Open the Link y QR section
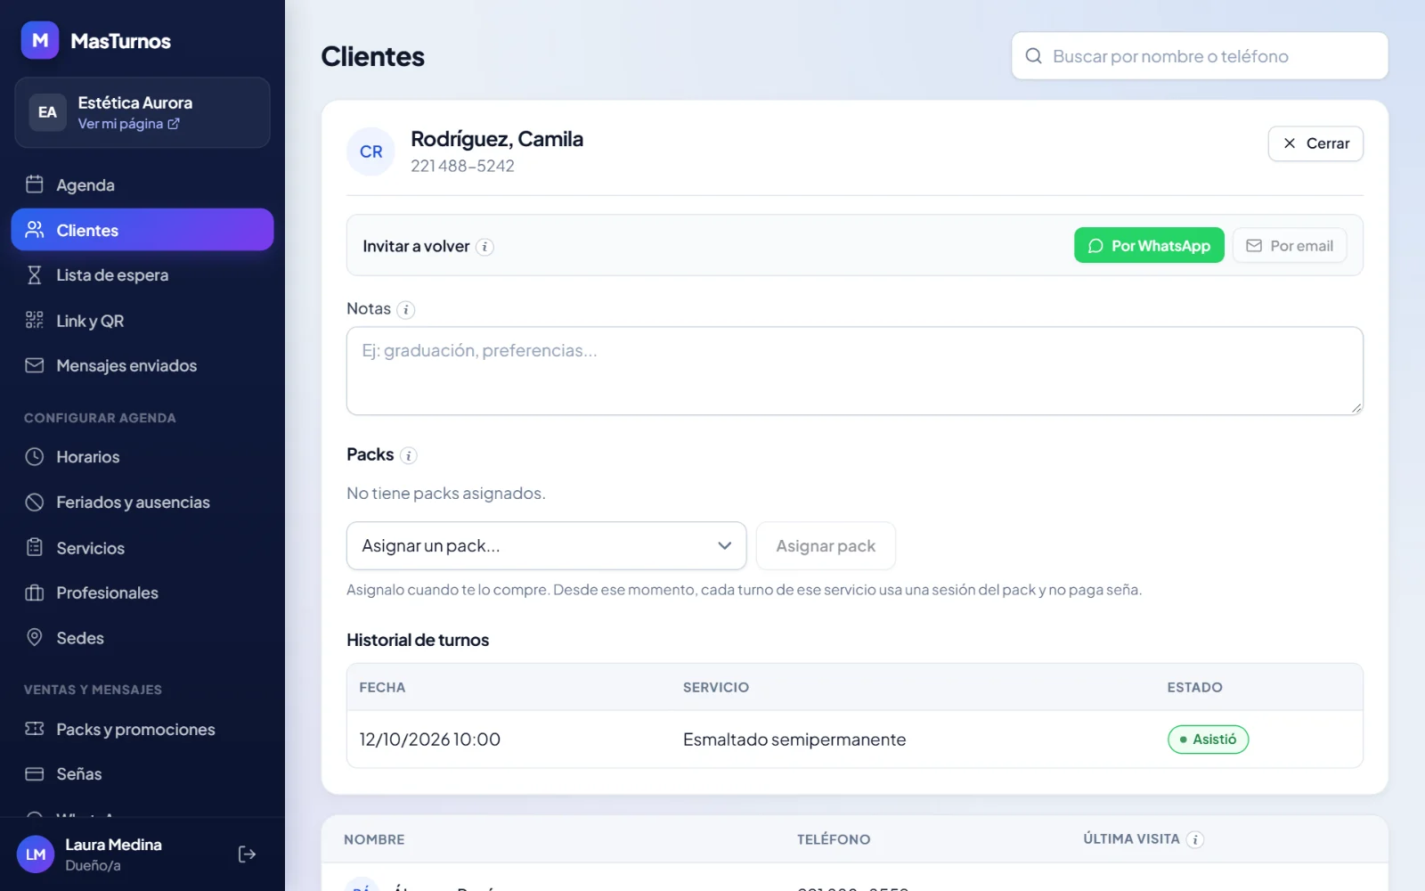 (142, 321)
